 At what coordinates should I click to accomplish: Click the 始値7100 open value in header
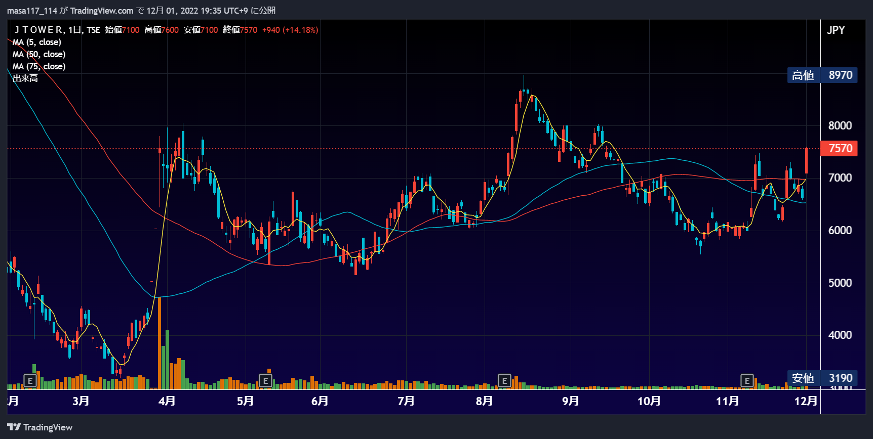pyautogui.click(x=122, y=30)
